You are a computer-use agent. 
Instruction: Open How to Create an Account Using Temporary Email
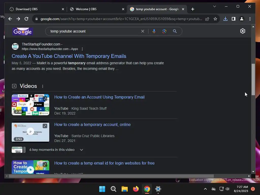point(99,97)
